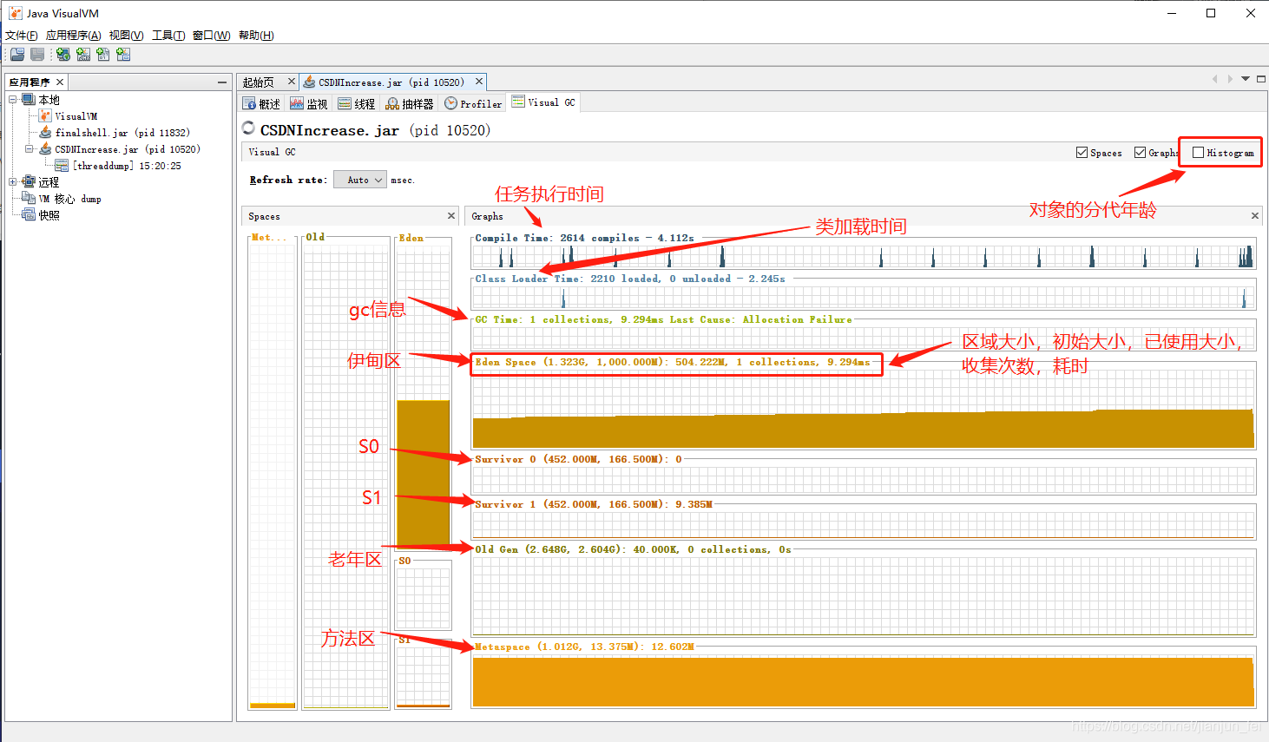Switch to the 概述 tab
1269x742 pixels.
262,103
